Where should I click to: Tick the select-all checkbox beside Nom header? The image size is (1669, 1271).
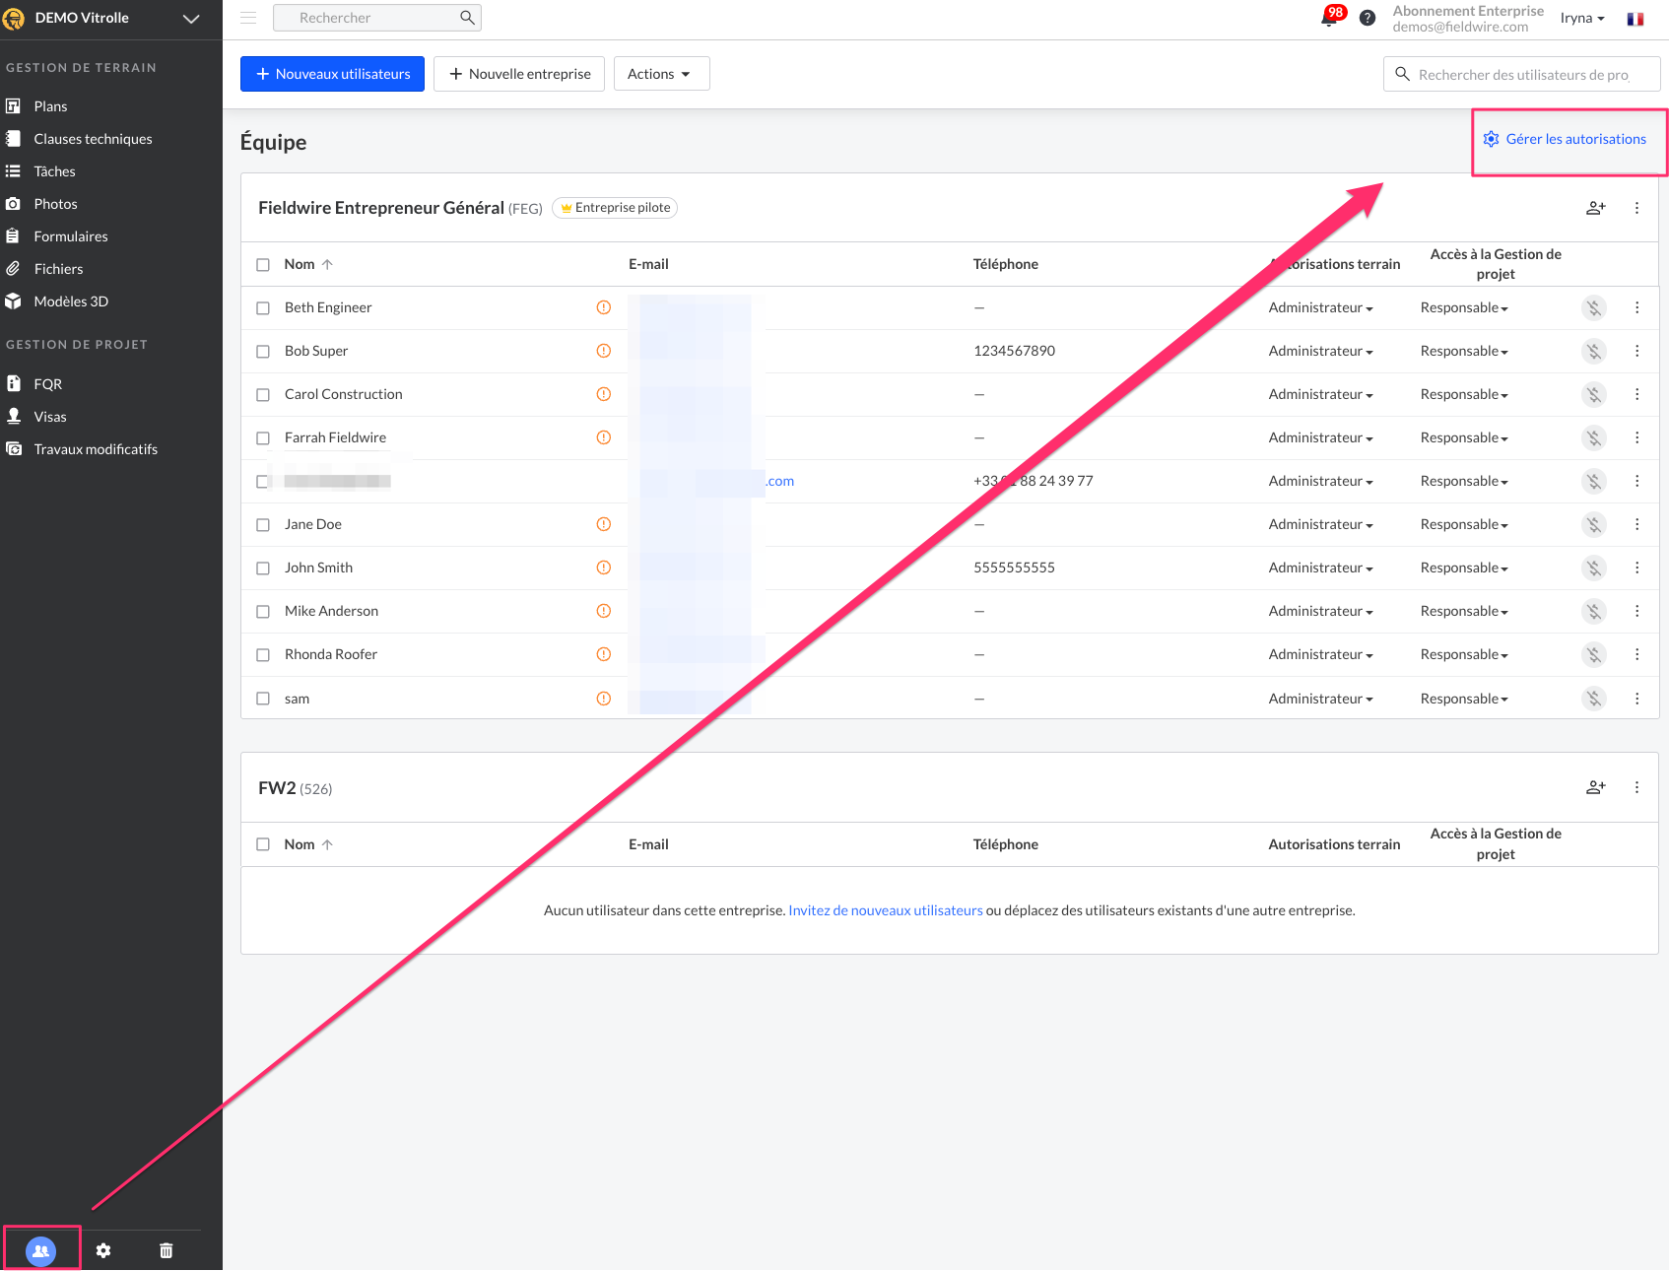pos(263,265)
